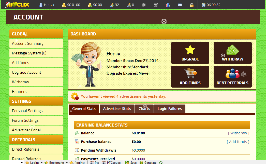The height and width of the screenshot is (164, 266).
Task: Open the Ptc bookmark
Action: [95, 162]
